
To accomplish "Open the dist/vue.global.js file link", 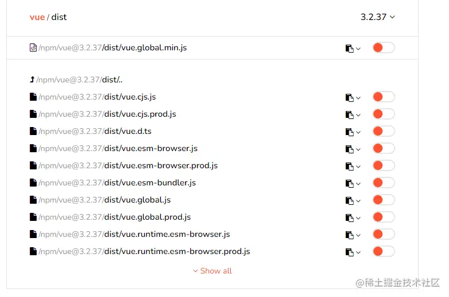I will click(x=104, y=200).
